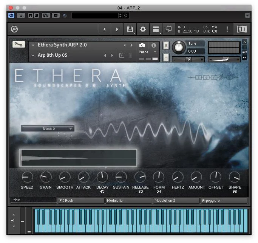The height and width of the screenshot is (243, 258).
Task: Click the Write automation W button
Action: coord(36,15)
